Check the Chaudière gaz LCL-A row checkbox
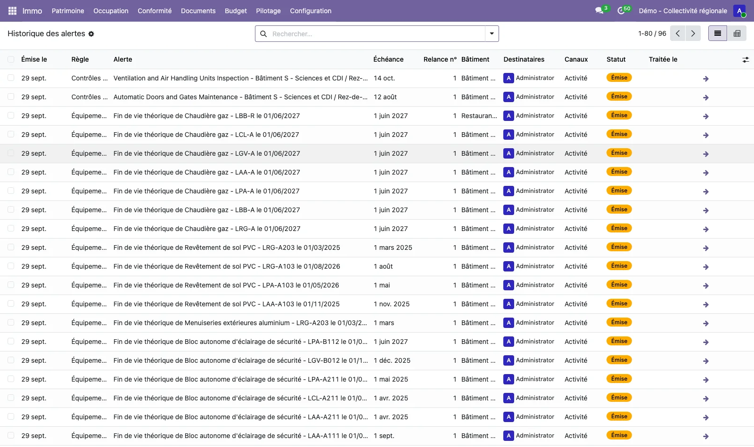The width and height of the screenshot is (754, 447). tap(11, 135)
